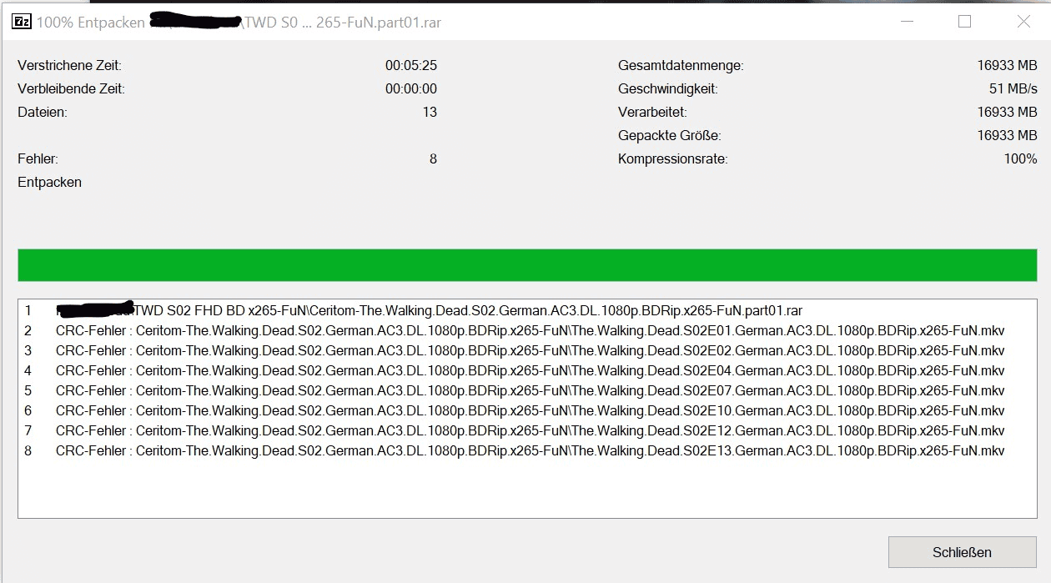Select the CRC-Fehler row for S02E12.mkv
This screenshot has width=1051, height=583.
(x=527, y=430)
